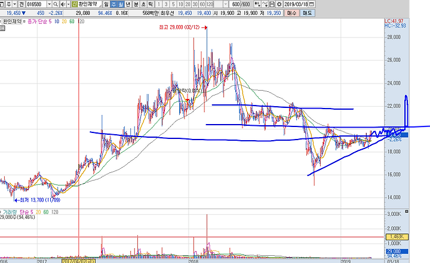This screenshot has width=430, height=263.
Task: Expand the dropdown next to 주
Action: [14, 4]
